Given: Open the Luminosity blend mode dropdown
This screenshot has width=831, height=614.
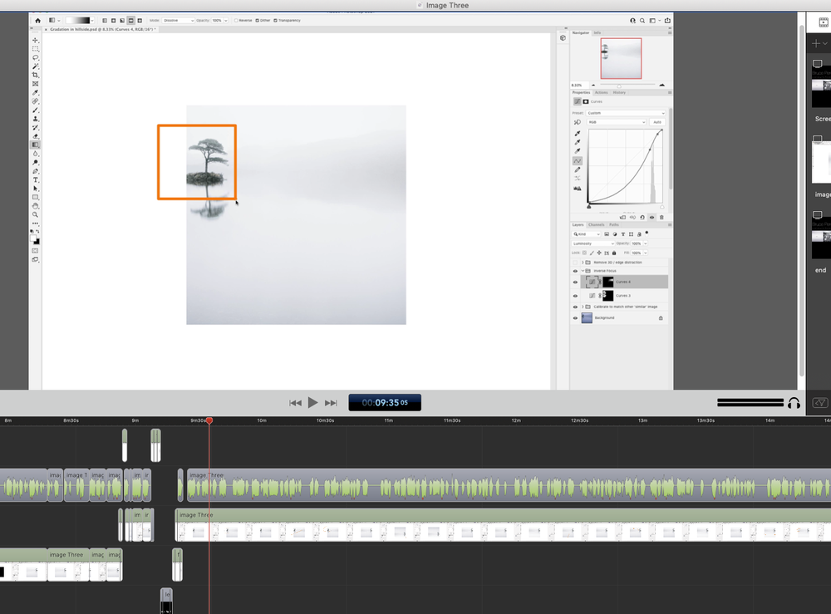Looking at the screenshot, I should (593, 243).
